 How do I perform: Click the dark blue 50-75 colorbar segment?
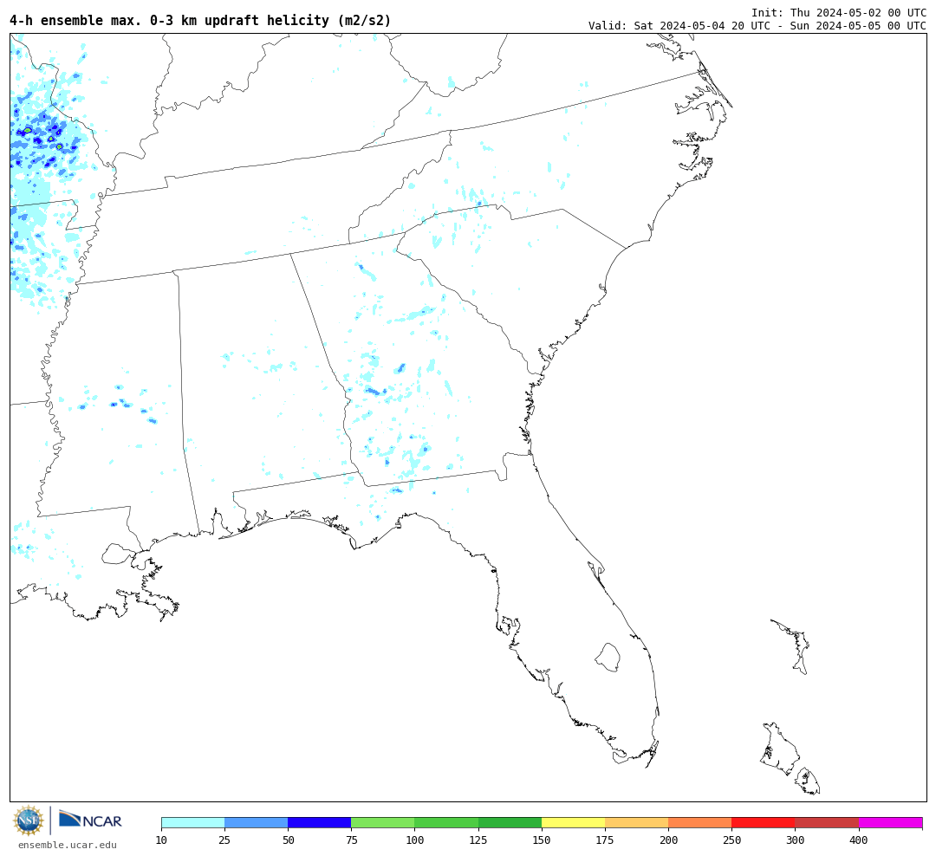319,822
